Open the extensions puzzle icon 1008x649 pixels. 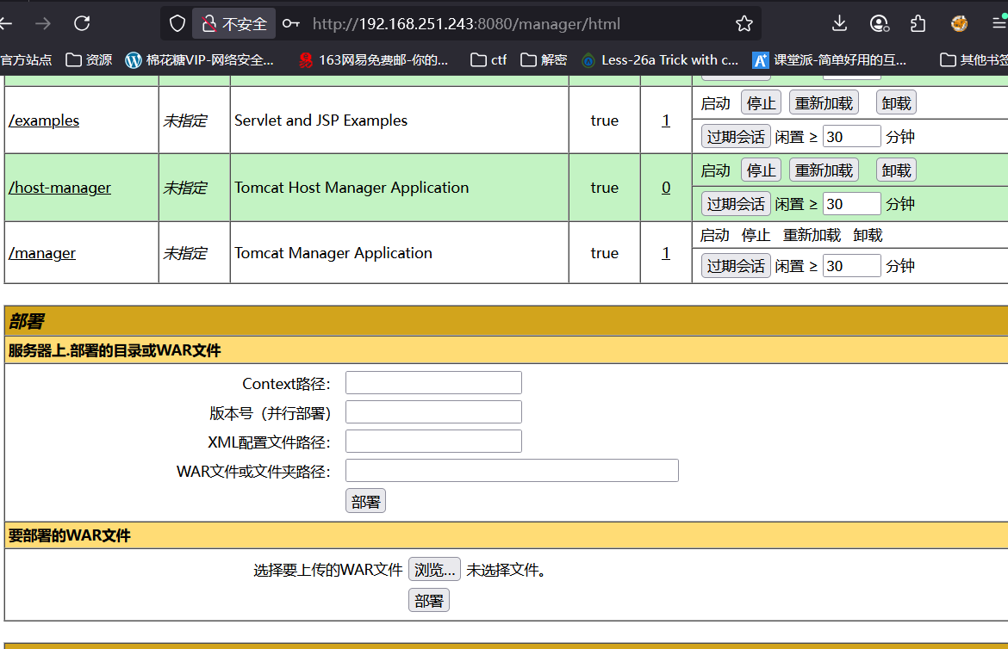918,24
